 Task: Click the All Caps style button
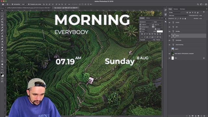click(x=147, y=34)
